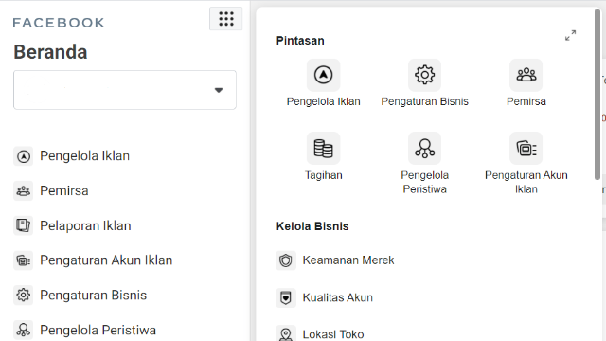606x341 pixels.
Task: Click the Keamanan Merek shield icon
Action: (x=286, y=260)
